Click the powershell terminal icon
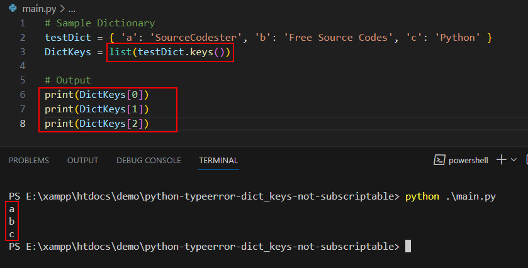This screenshot has height=268, width=528. click(439, 160)
